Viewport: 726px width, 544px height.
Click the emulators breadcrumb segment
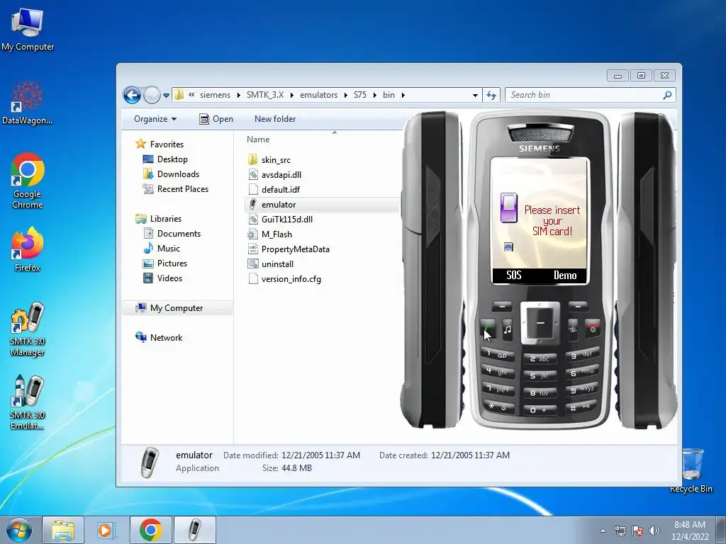pos(318,95)
